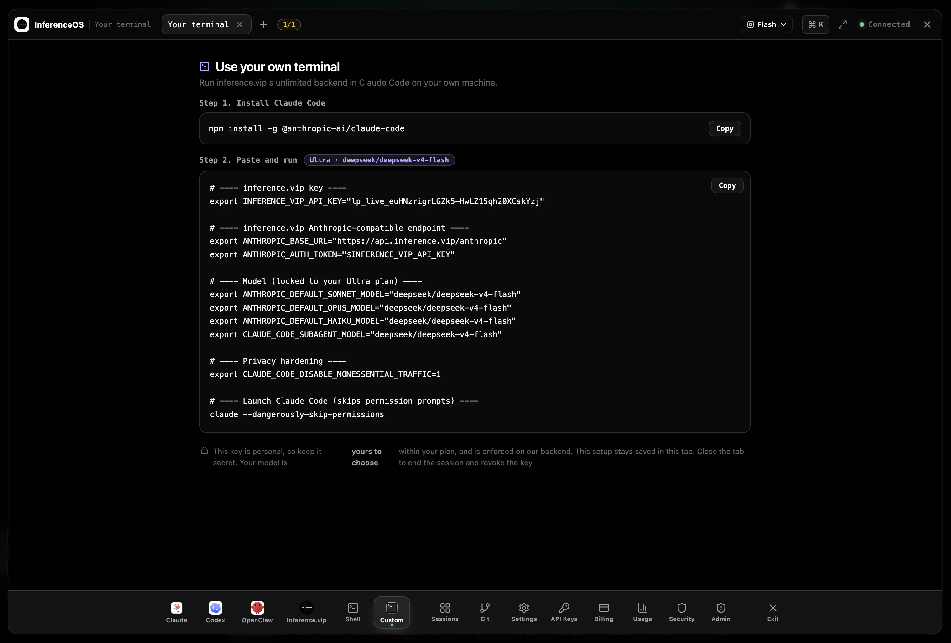951x643 pixels.
Task: Open OpenClaw from the dock
Action: click(x=257, y=612)
